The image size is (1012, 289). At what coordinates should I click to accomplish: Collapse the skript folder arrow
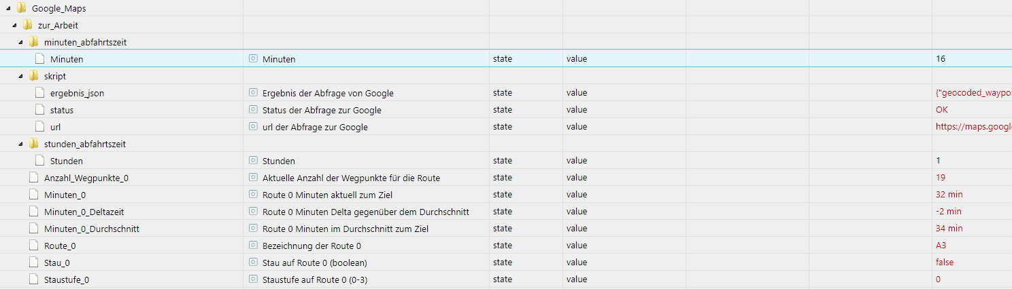(20, 77)
